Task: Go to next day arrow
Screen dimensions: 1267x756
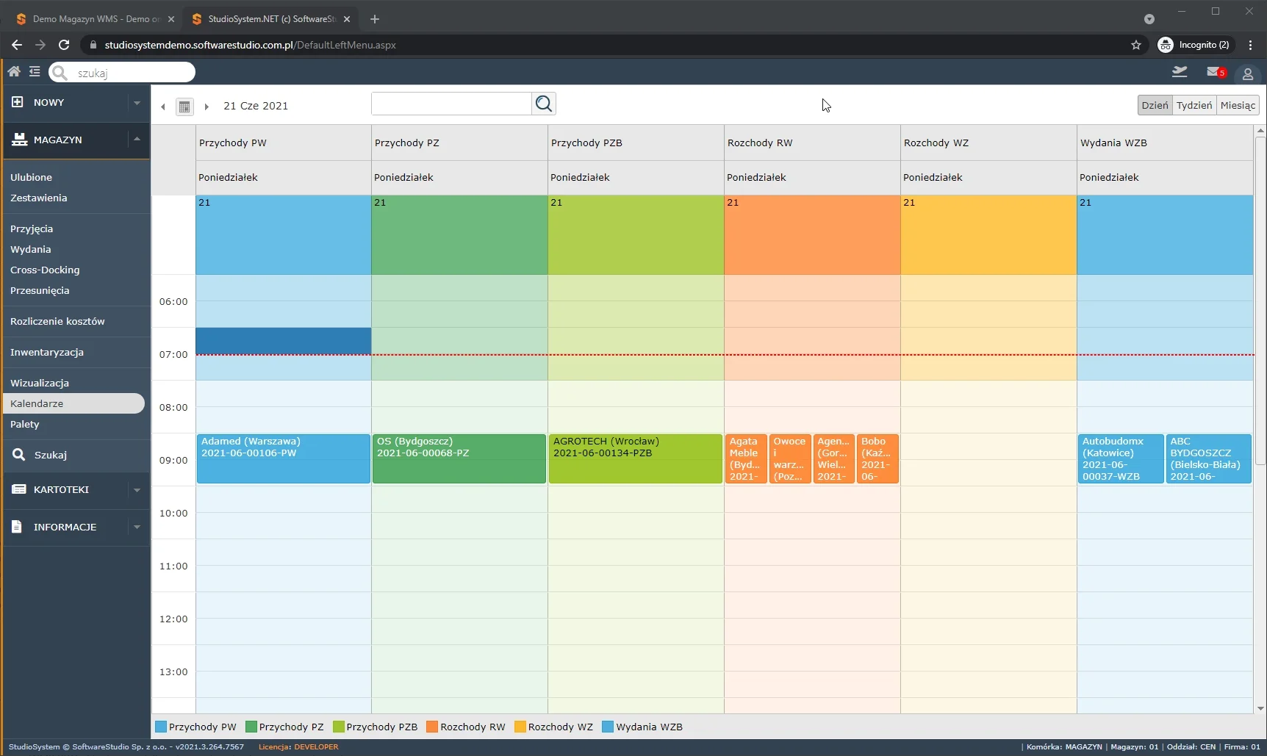Action: click(x=207, y=107)
